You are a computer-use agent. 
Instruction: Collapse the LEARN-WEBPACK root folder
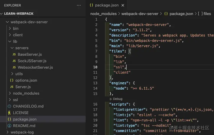click(1, 14)
